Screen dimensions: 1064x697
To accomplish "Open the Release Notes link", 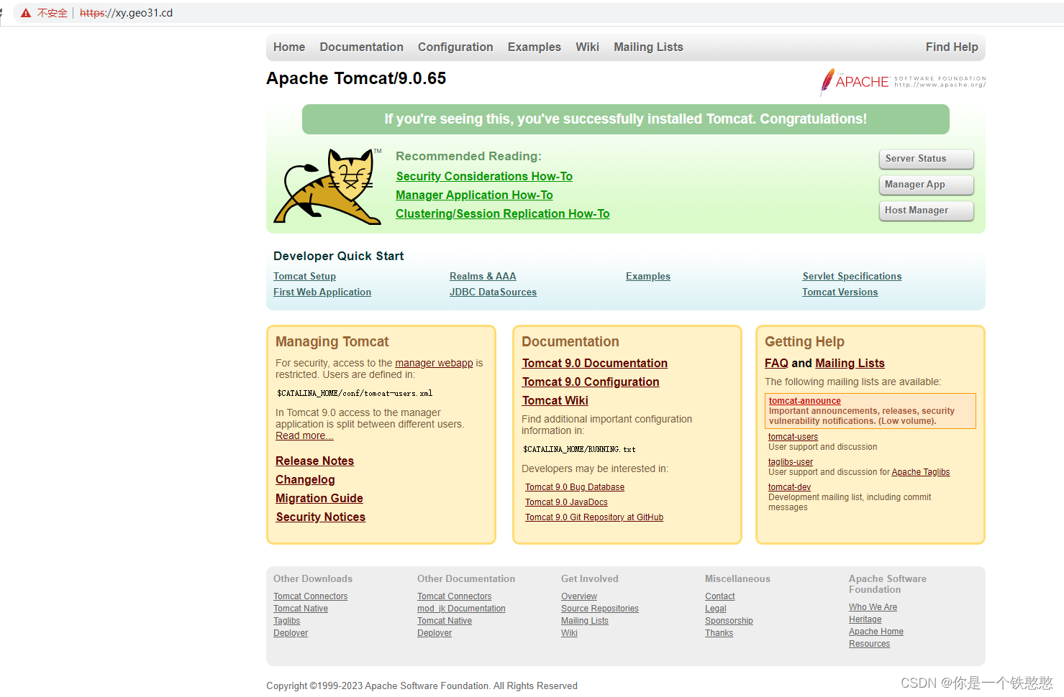I will [x=314, y=461].
